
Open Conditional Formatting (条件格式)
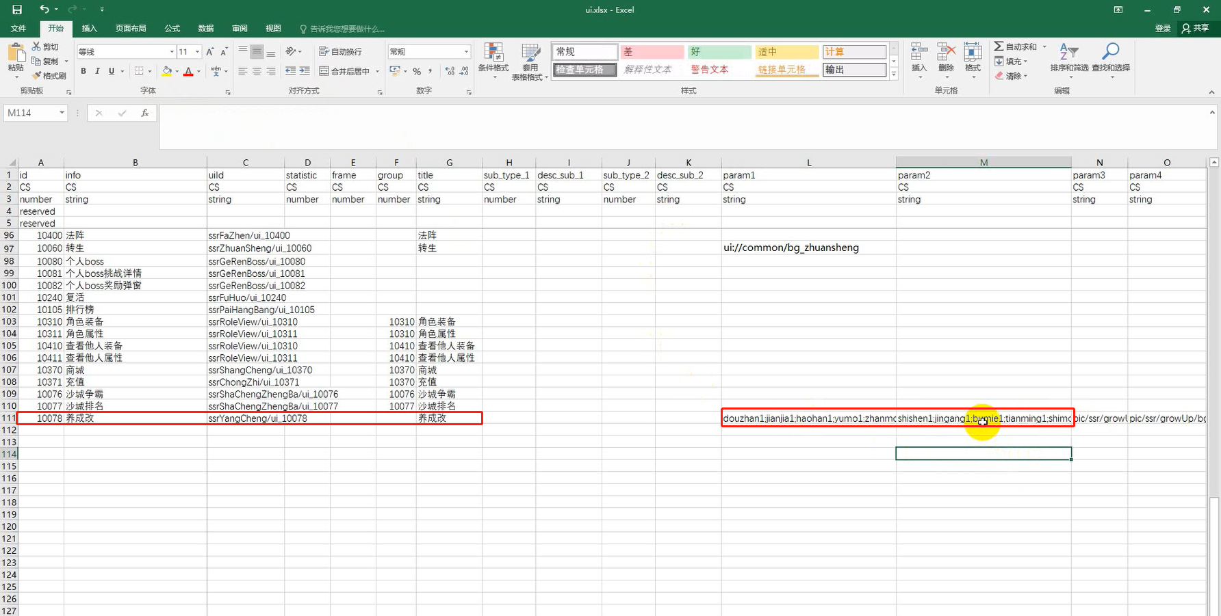(493, 58)
